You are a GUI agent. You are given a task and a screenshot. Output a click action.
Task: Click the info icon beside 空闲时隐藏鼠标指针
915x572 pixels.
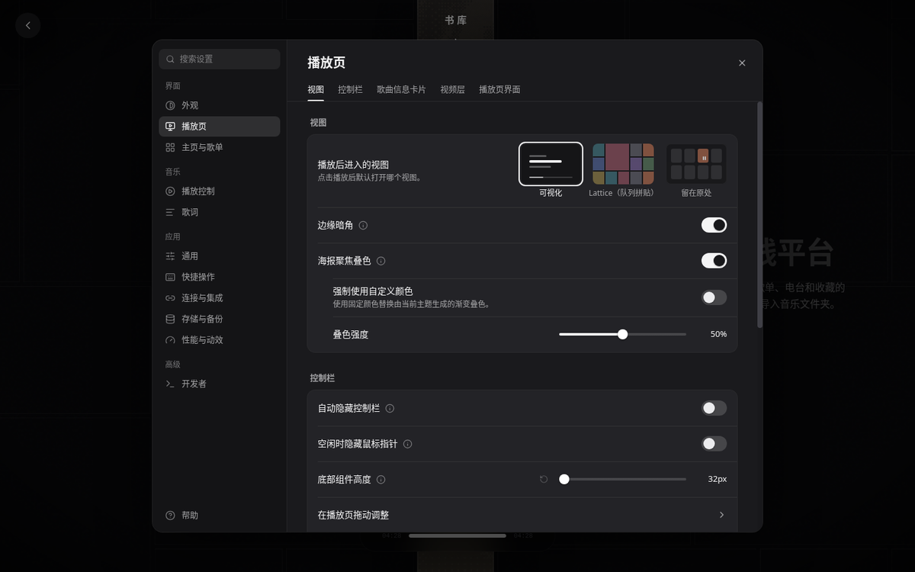click(407, 444)
